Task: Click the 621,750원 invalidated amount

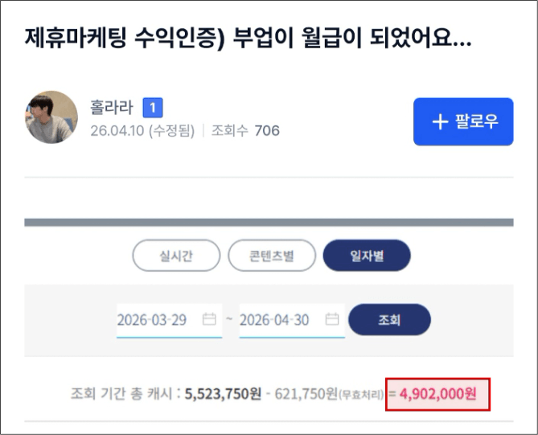Action: click(x=306, y=394)
